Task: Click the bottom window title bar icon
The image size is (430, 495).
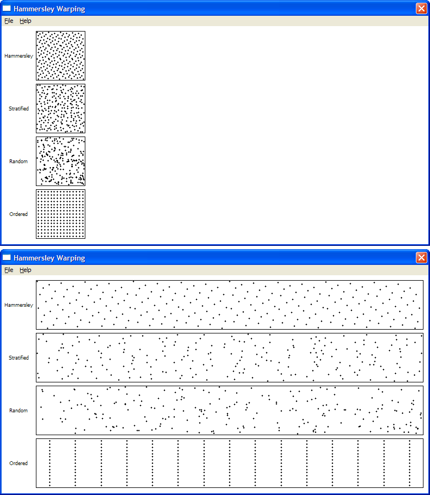Action: click(7, 258)
